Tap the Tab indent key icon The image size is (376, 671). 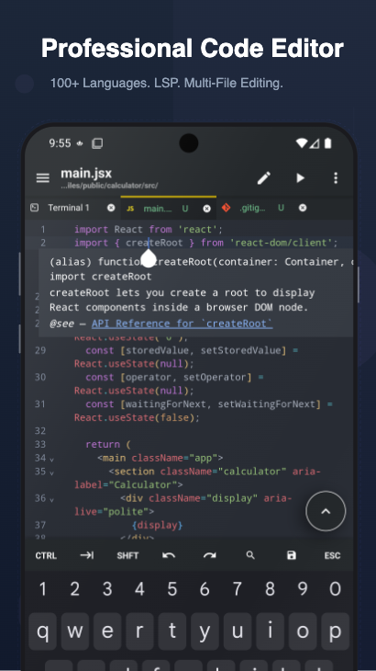pos(87,555)
